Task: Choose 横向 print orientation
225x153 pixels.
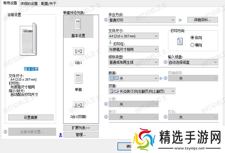Action: (196, 45)
